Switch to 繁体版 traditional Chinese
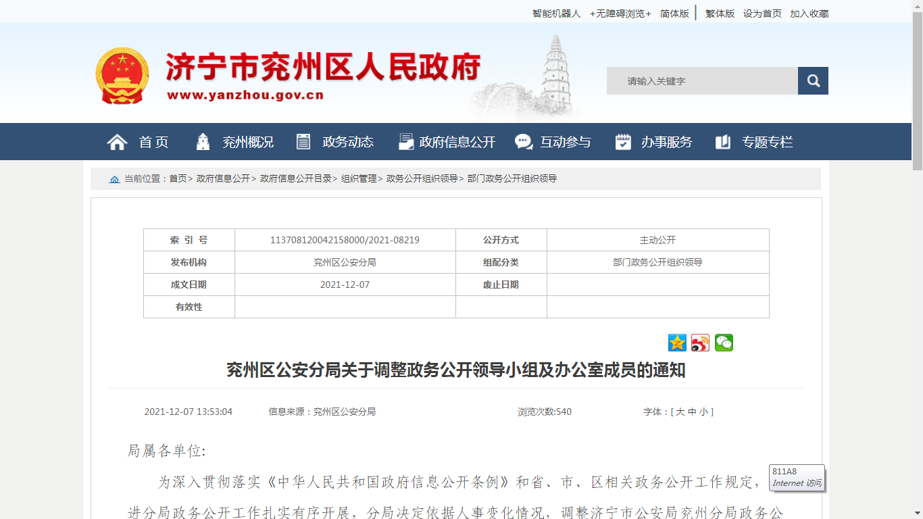 [720, 14]
